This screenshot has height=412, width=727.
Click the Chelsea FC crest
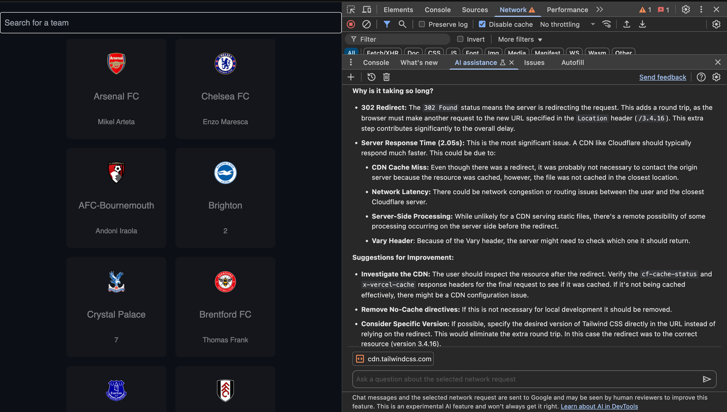point(225,63)
